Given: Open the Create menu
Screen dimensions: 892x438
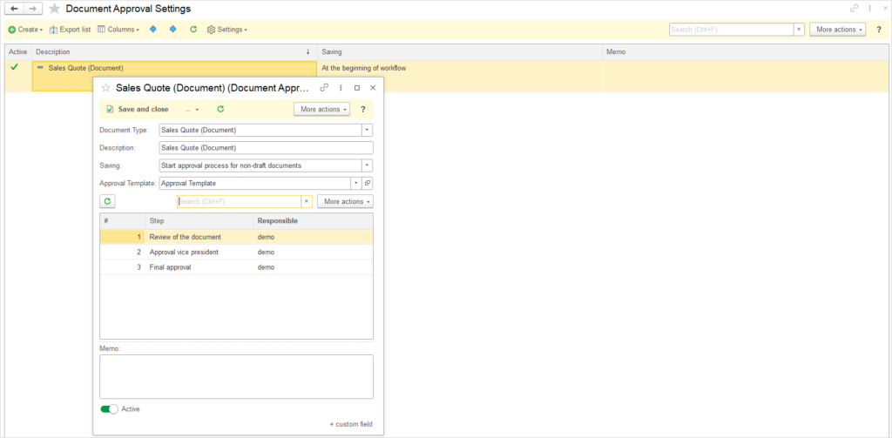Looking at the screenshot, I should click(25, 30).
